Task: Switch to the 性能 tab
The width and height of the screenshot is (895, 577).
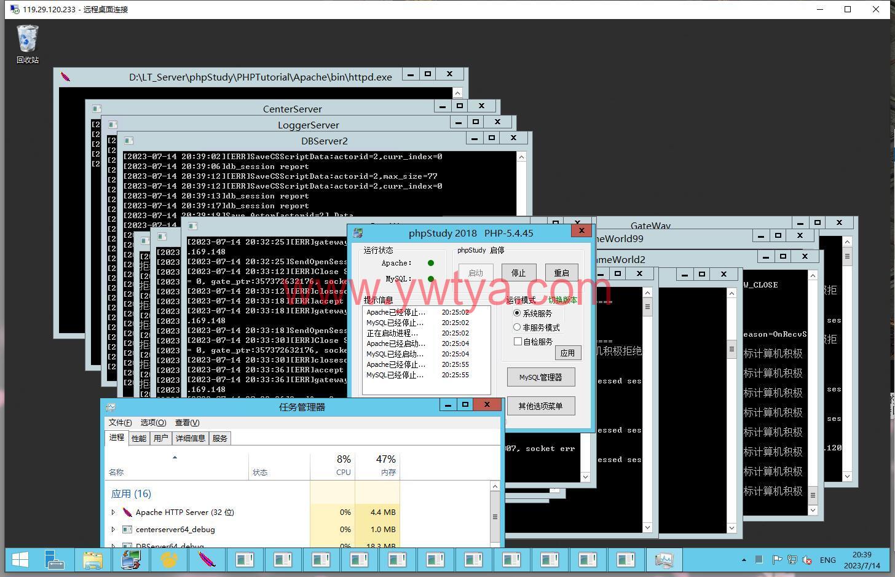Action: click(139, 438)
